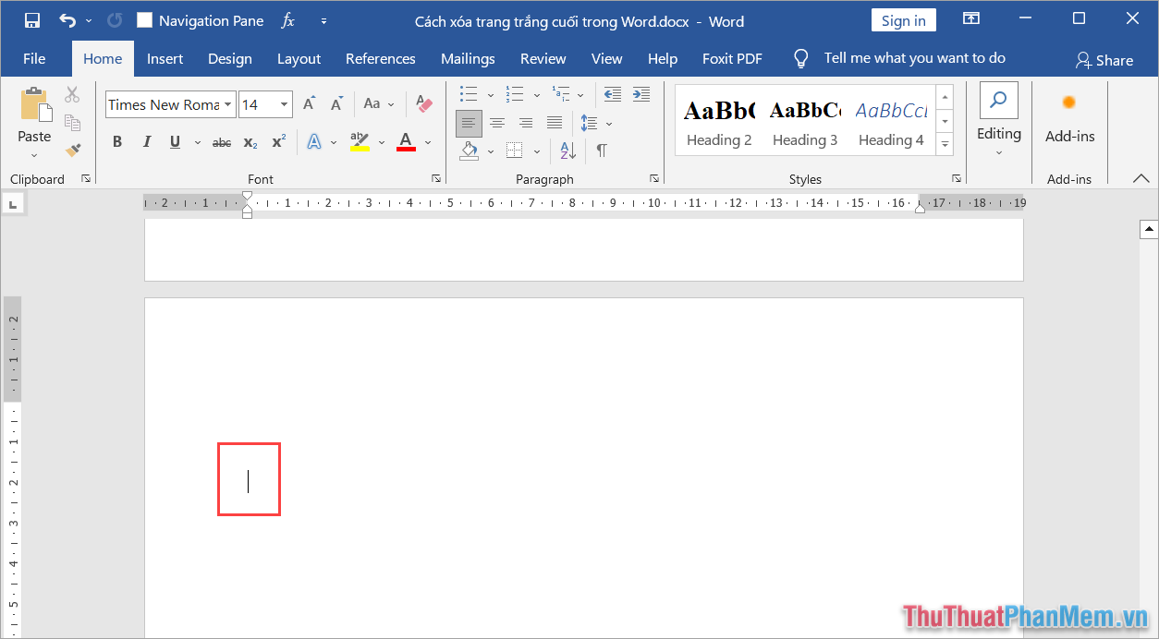Image resolution: width=1159 pixels, height=639 pixels.
Task: Center align the paragraph
Action: point(497,123)
